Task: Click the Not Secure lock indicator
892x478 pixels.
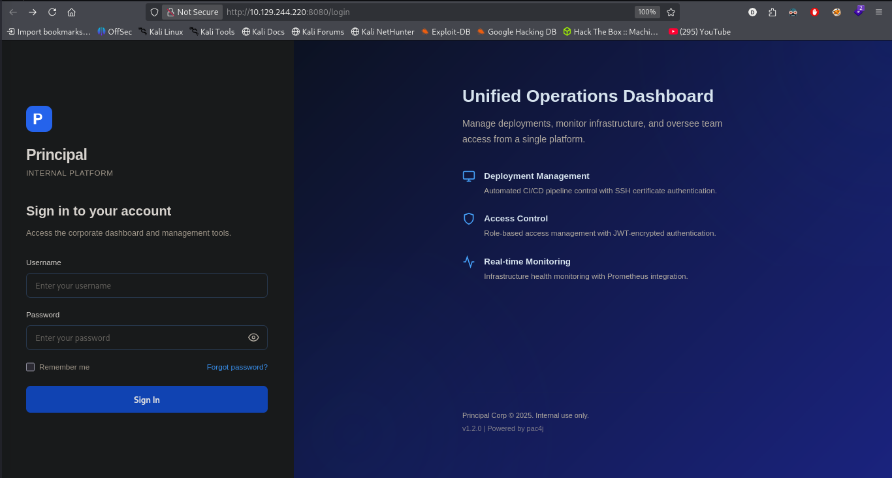Action: [192, 12]
